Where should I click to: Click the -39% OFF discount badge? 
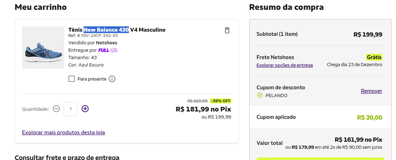point(220,101)
